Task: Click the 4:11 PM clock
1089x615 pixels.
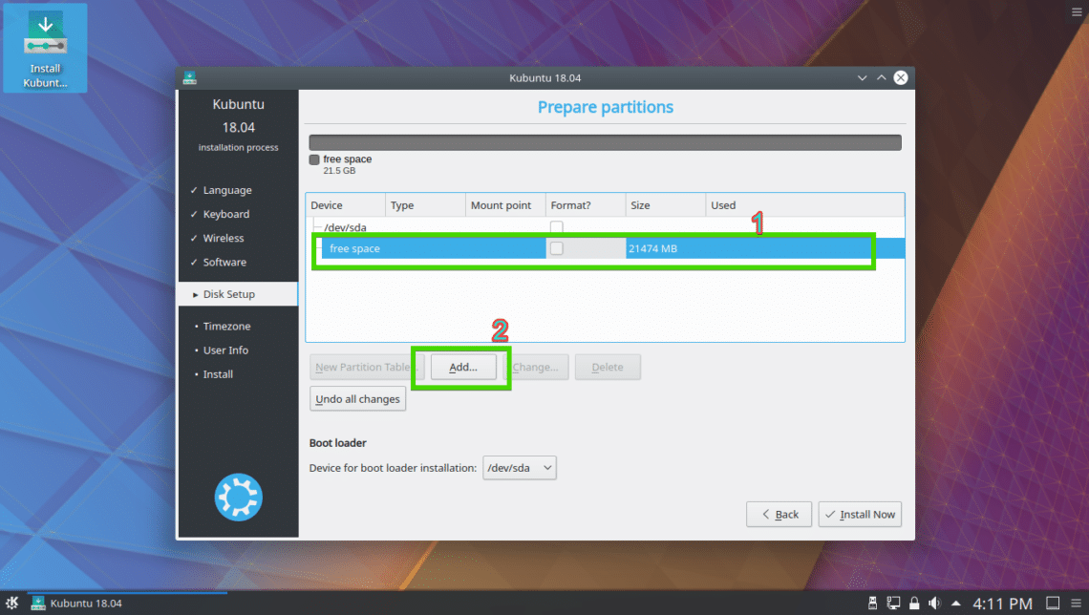Action: pyautogui.click(x=1002, y=604)
